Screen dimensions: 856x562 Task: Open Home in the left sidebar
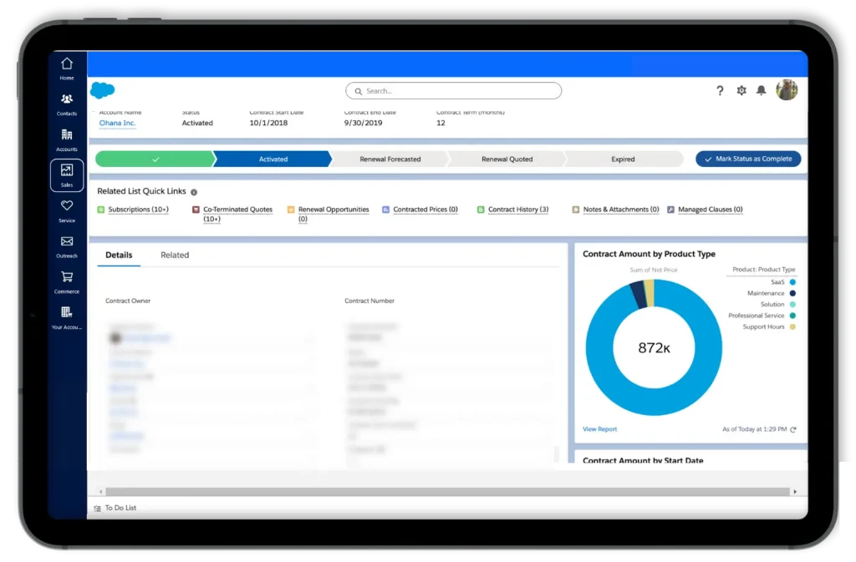67,68
